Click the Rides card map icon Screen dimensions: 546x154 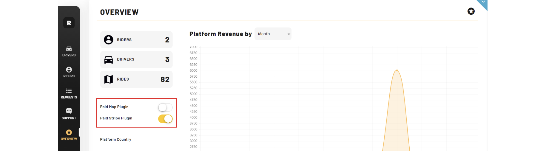coord(109,79)
